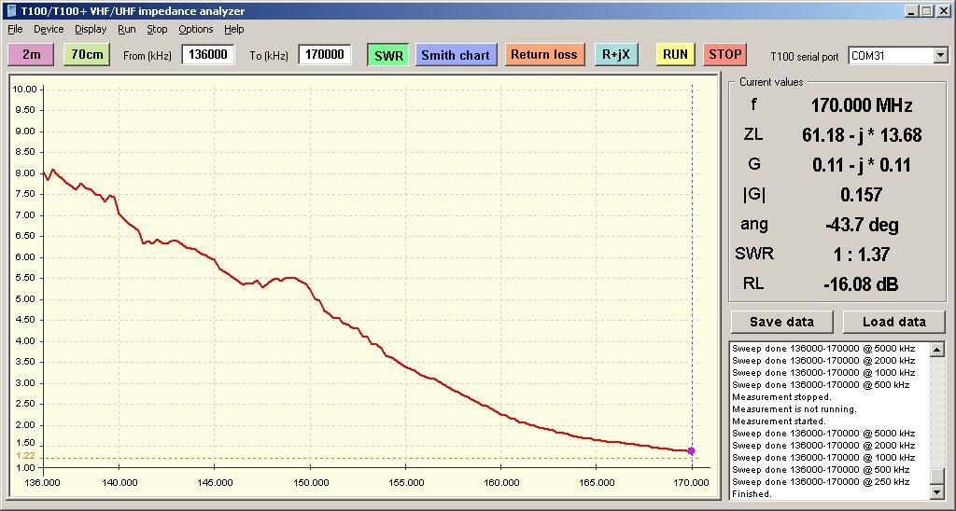Display the Return loss graph
Screen dimensions: 956x511
(544, 55)
